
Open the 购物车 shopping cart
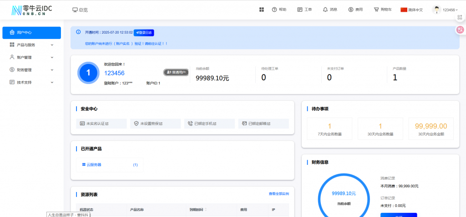pyautogui.click(x=382, y=10)
